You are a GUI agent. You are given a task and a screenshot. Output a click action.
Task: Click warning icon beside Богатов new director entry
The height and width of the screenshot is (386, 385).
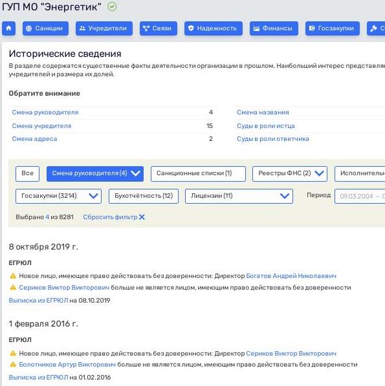(x=13, y=276)
